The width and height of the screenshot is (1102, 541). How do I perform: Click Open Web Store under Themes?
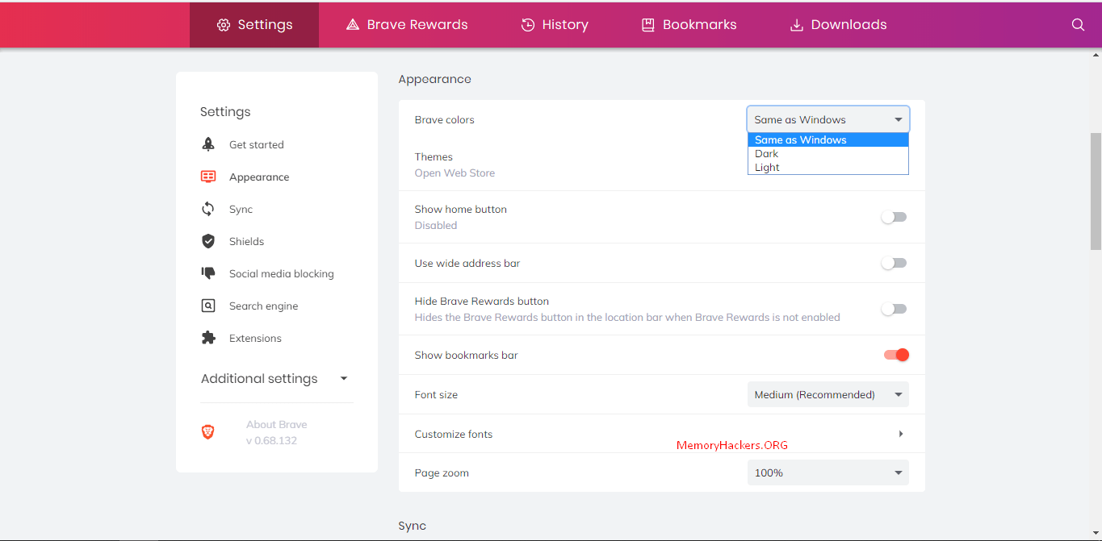coord(455,173)
